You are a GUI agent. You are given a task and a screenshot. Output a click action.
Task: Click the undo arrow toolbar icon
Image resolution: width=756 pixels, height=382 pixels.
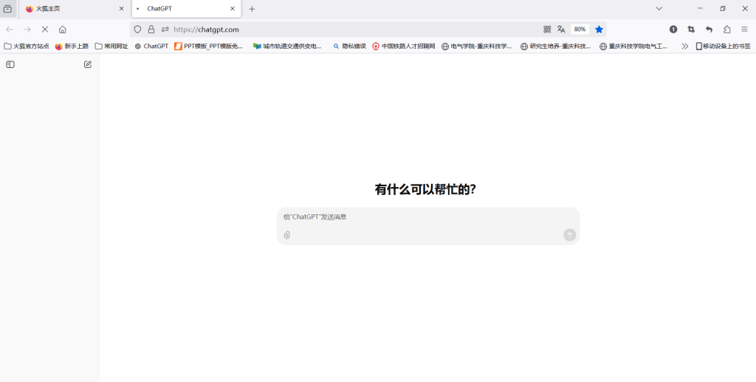[x=709, y=30]
